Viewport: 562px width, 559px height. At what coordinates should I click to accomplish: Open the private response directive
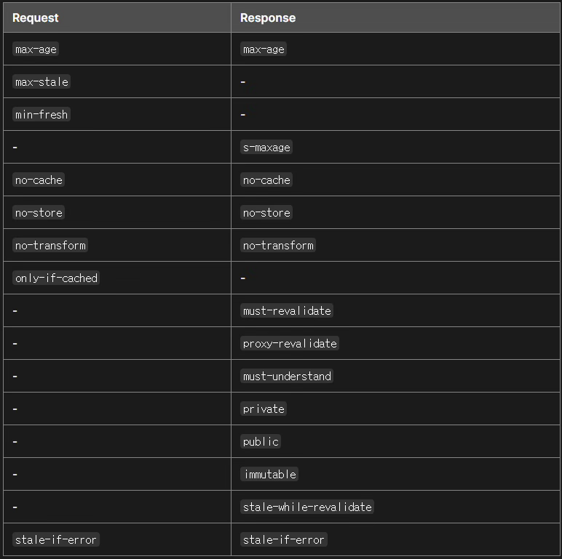tap(264, 409)
